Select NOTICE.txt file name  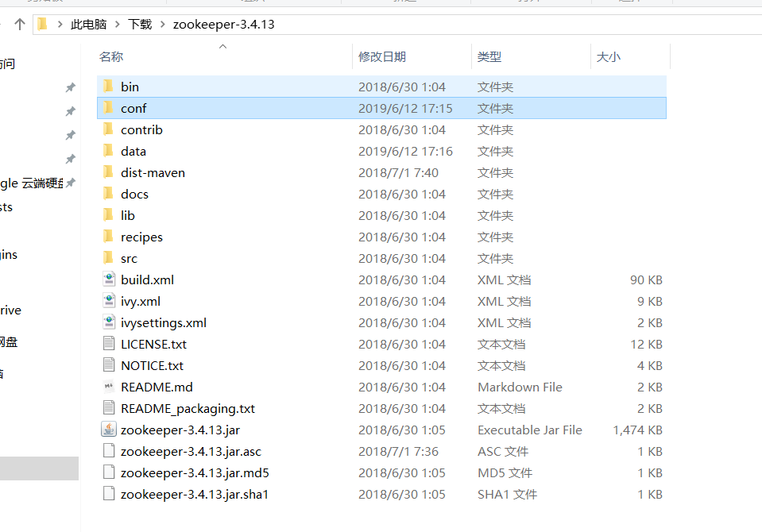[x=152, y=365]
